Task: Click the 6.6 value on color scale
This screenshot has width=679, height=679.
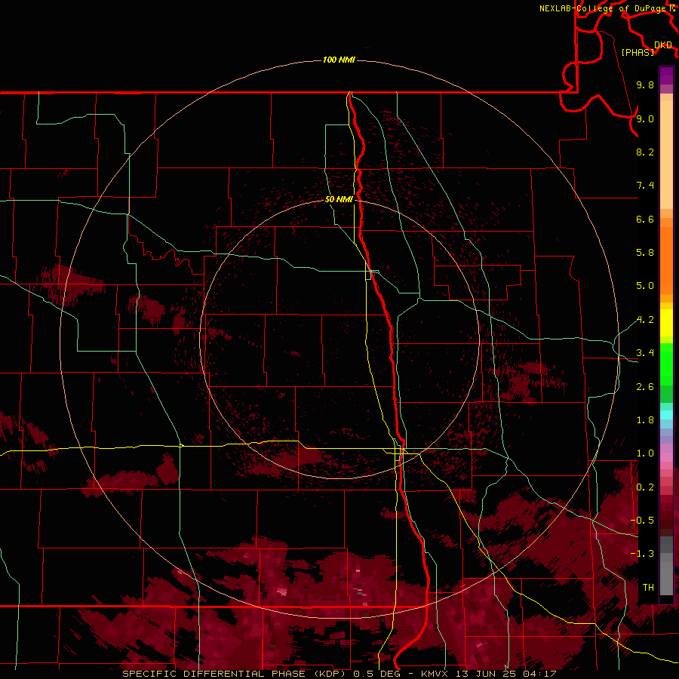Action: [645, 219]
